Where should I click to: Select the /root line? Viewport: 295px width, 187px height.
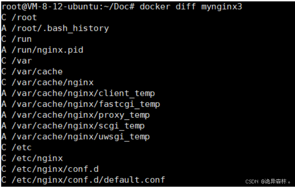coord(19,17)
